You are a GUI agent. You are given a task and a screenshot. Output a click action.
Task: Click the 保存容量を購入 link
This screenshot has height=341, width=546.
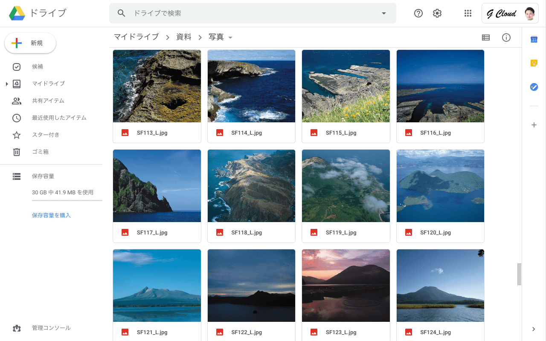[x=51, y=215]
